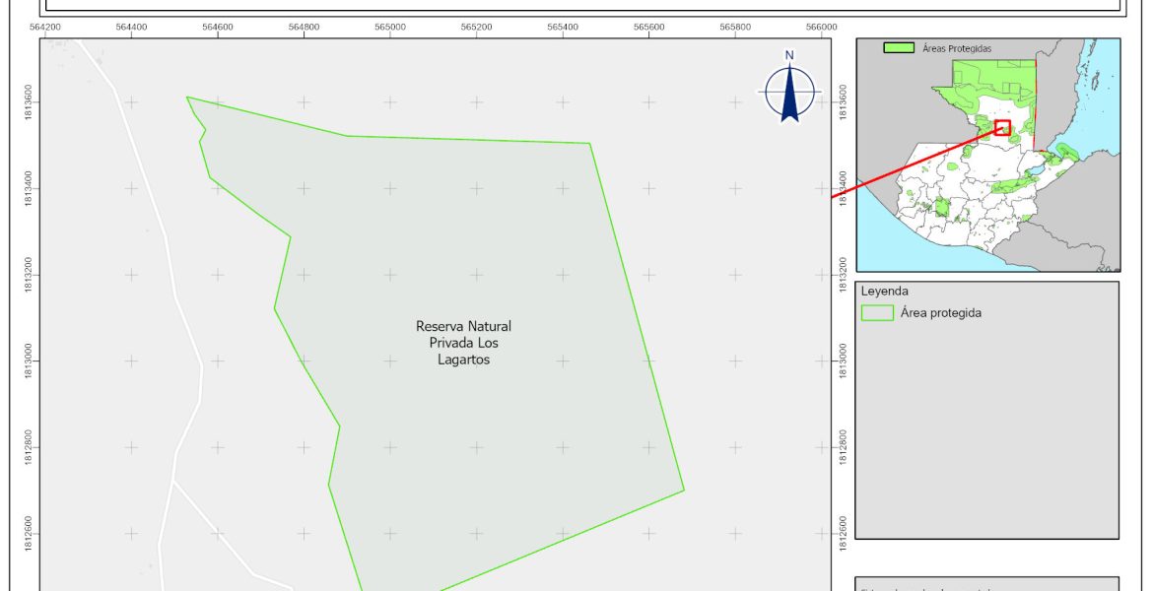Select the green Área protegida legend swatch
Viewport: 1153px width, 591px height.
coord(876,313)
